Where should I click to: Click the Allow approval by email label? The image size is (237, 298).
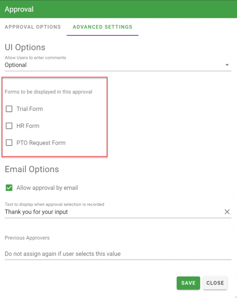[47, 188]
